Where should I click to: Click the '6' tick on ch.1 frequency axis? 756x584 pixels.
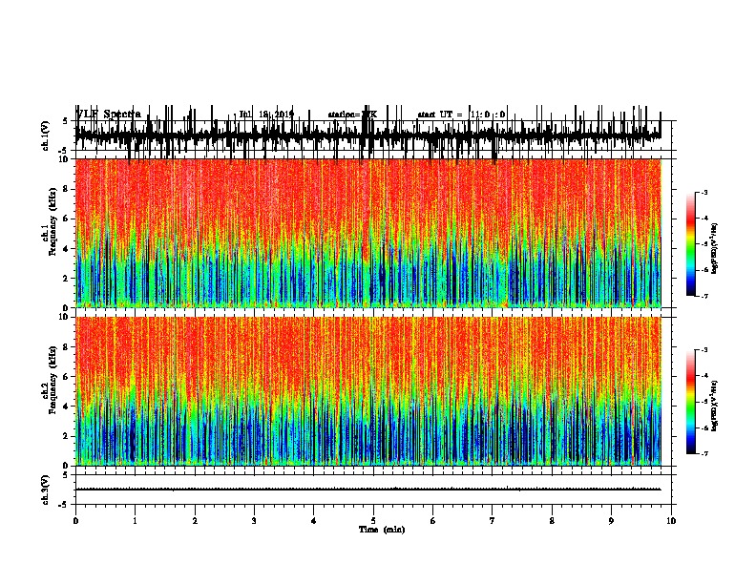pyautogui.click(x=67, y=219)
